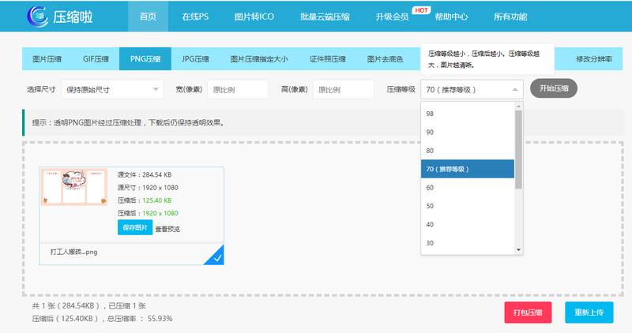Click the 源文件：284.54 KB text
The height and width of the screenshot is (333, 632).
tap(145, 174)
